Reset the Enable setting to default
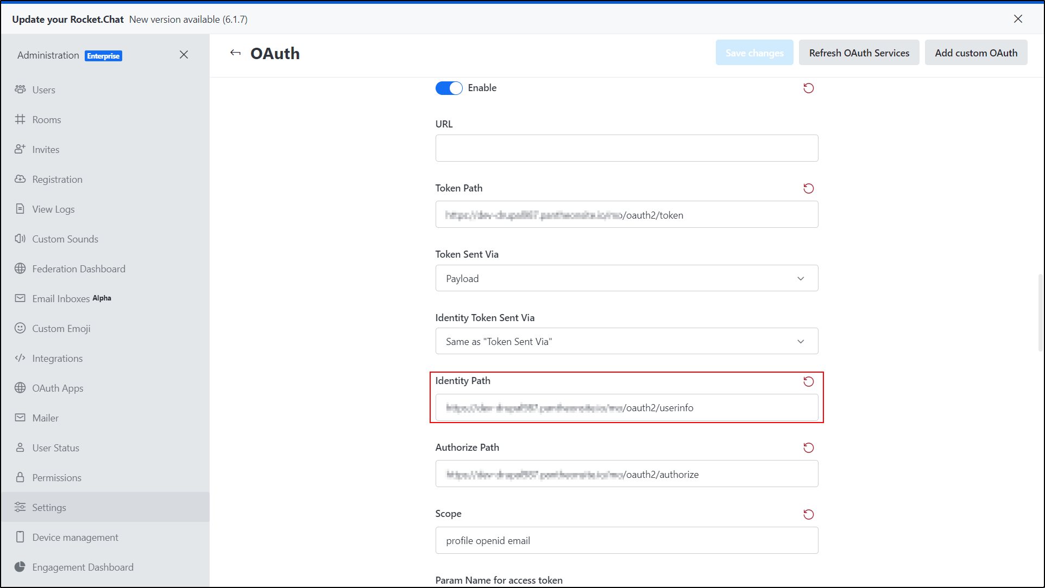The width and height of the screenshot is (1045, 588). click(808, 88)
